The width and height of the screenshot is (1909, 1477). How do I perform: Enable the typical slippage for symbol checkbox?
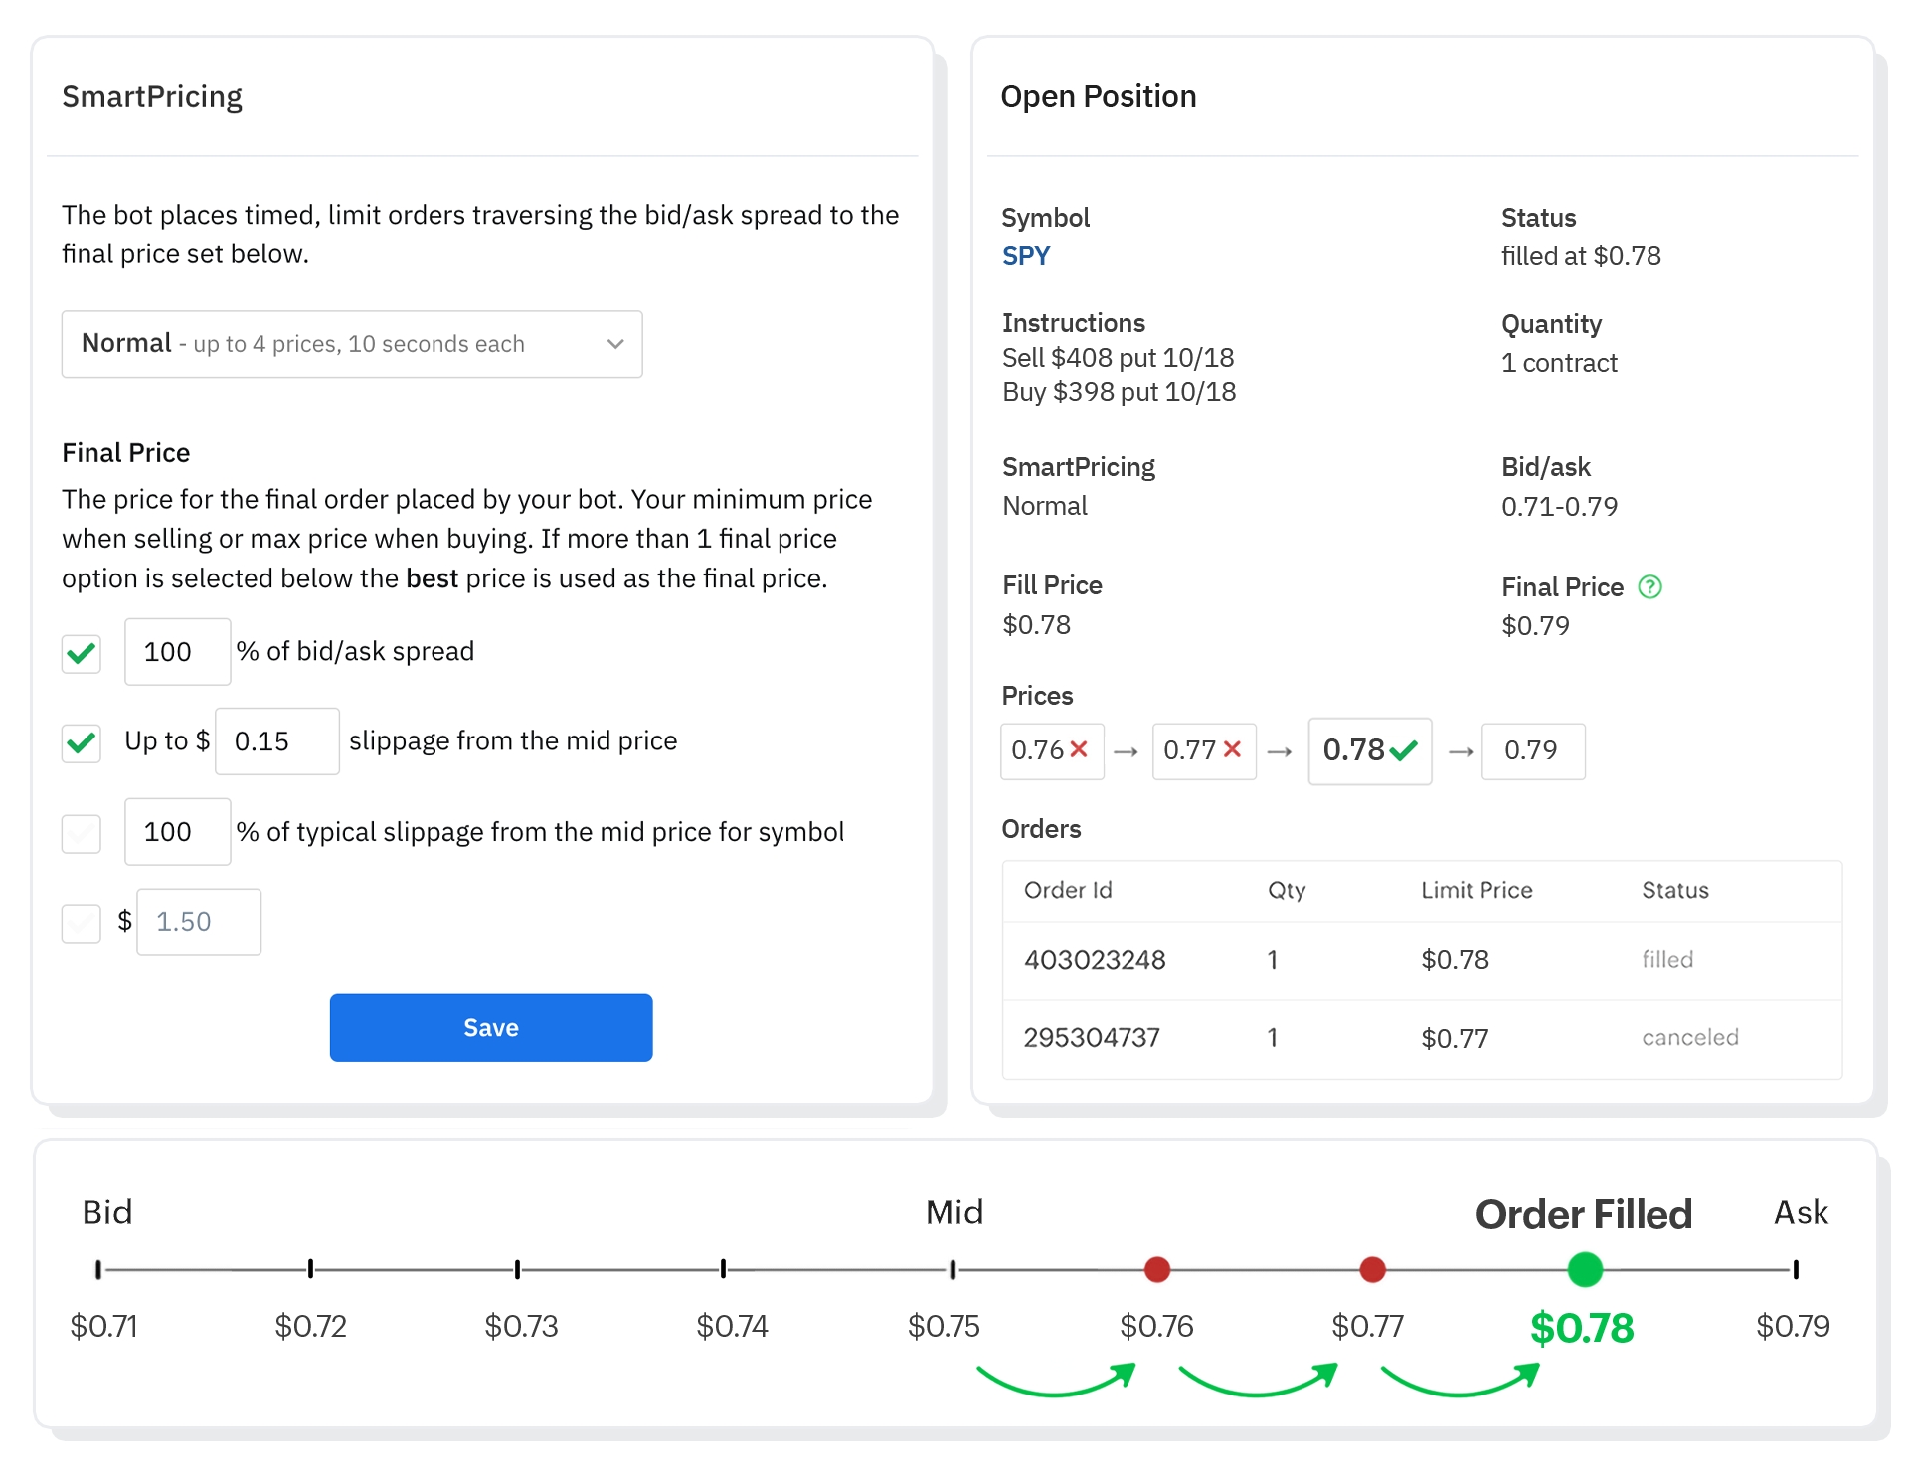point(82,833)
